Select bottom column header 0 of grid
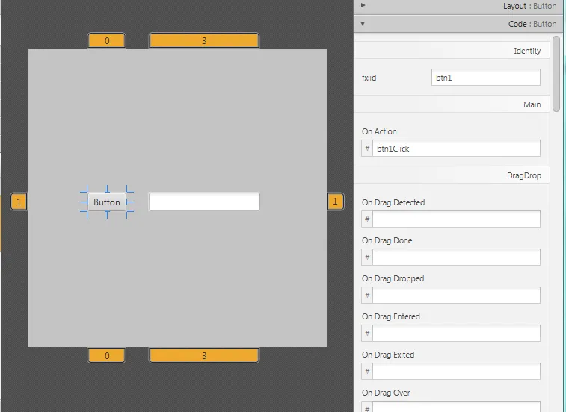The image size is (566, 412). point(107,355)
